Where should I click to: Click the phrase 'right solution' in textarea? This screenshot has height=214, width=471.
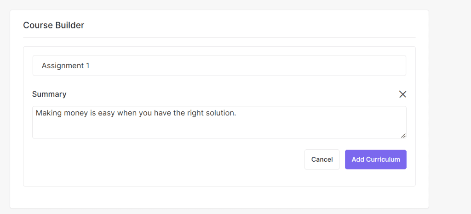click(211, 113)
